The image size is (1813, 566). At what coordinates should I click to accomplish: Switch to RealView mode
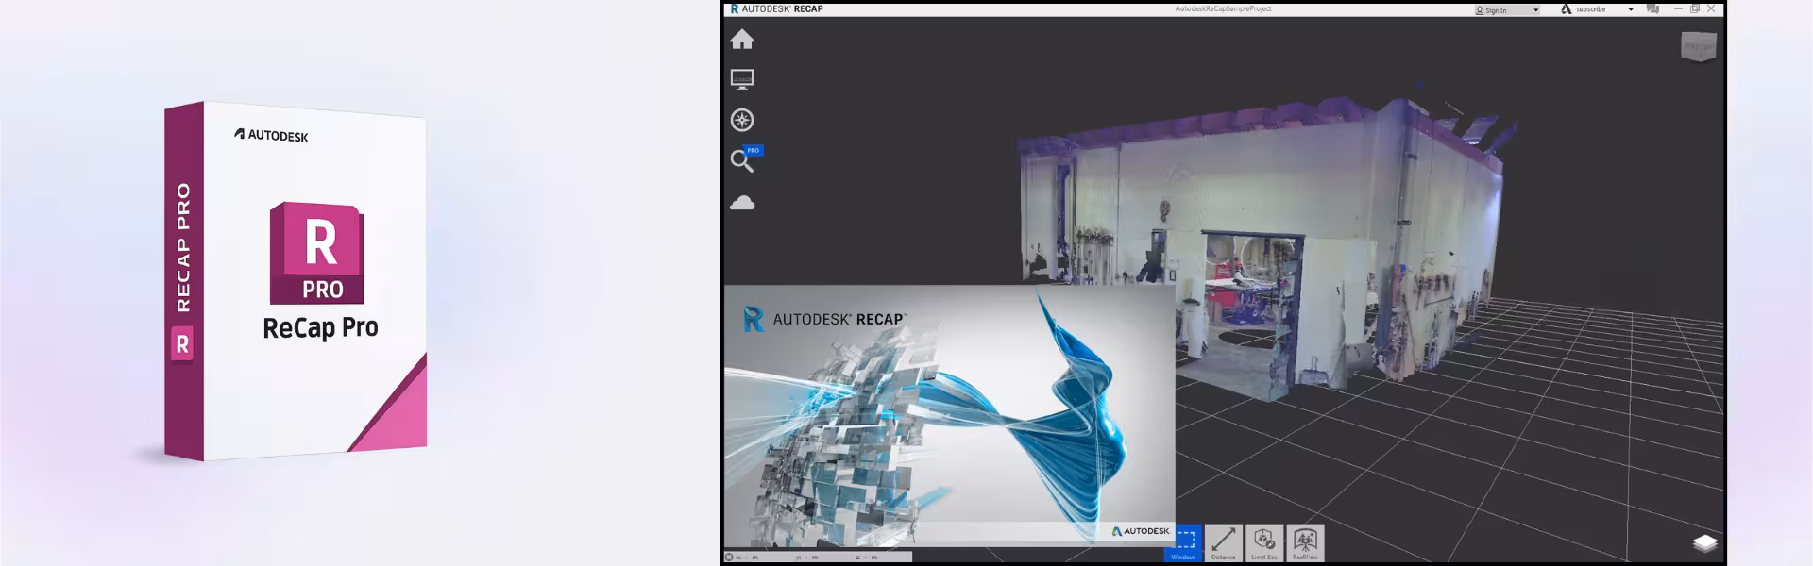(x=1305, y=543)
